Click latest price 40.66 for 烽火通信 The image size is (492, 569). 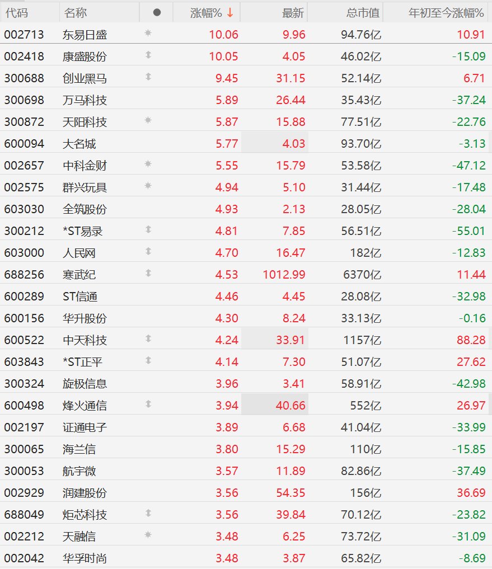click(290, 405)
